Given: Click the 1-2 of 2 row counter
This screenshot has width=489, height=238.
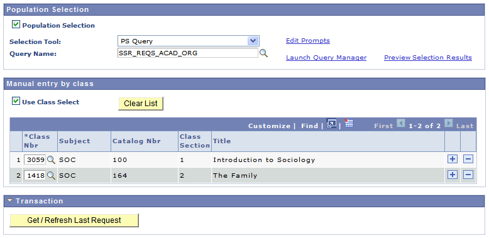Looking at the screenshot, I should 424,126.
